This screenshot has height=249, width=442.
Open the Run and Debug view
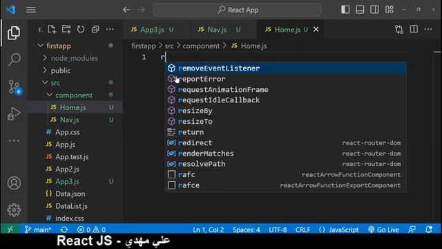14,113
